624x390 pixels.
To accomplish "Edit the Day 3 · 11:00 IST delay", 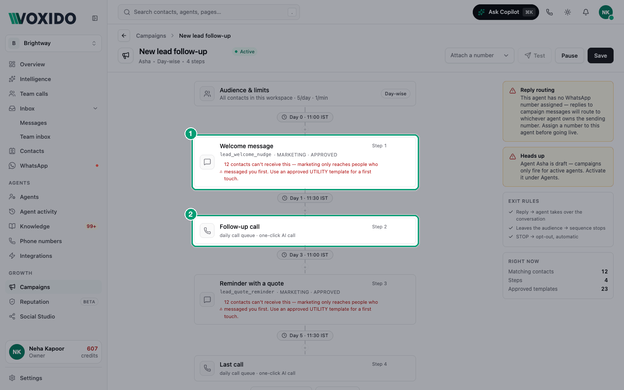I will pos(305,255).
